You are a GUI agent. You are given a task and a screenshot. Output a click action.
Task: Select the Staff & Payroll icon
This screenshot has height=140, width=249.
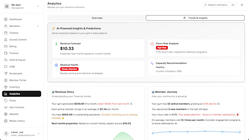pyautogui.click(x=6, y=60)
